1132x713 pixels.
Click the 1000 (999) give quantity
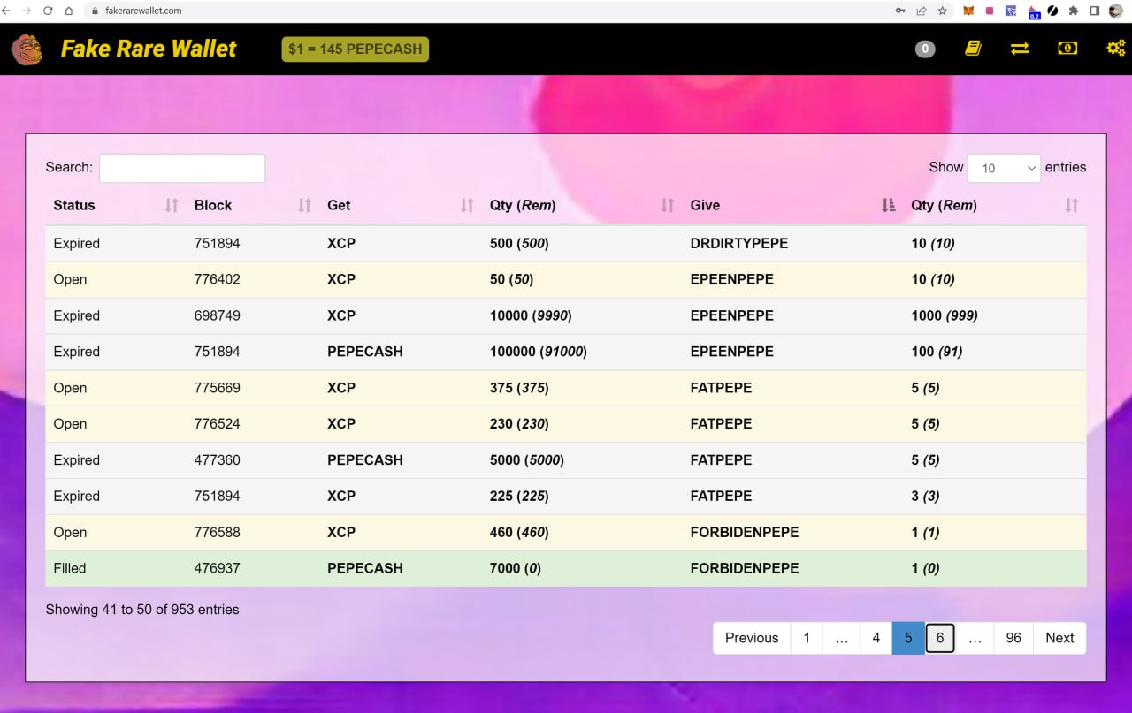click(x=945, y=315)
